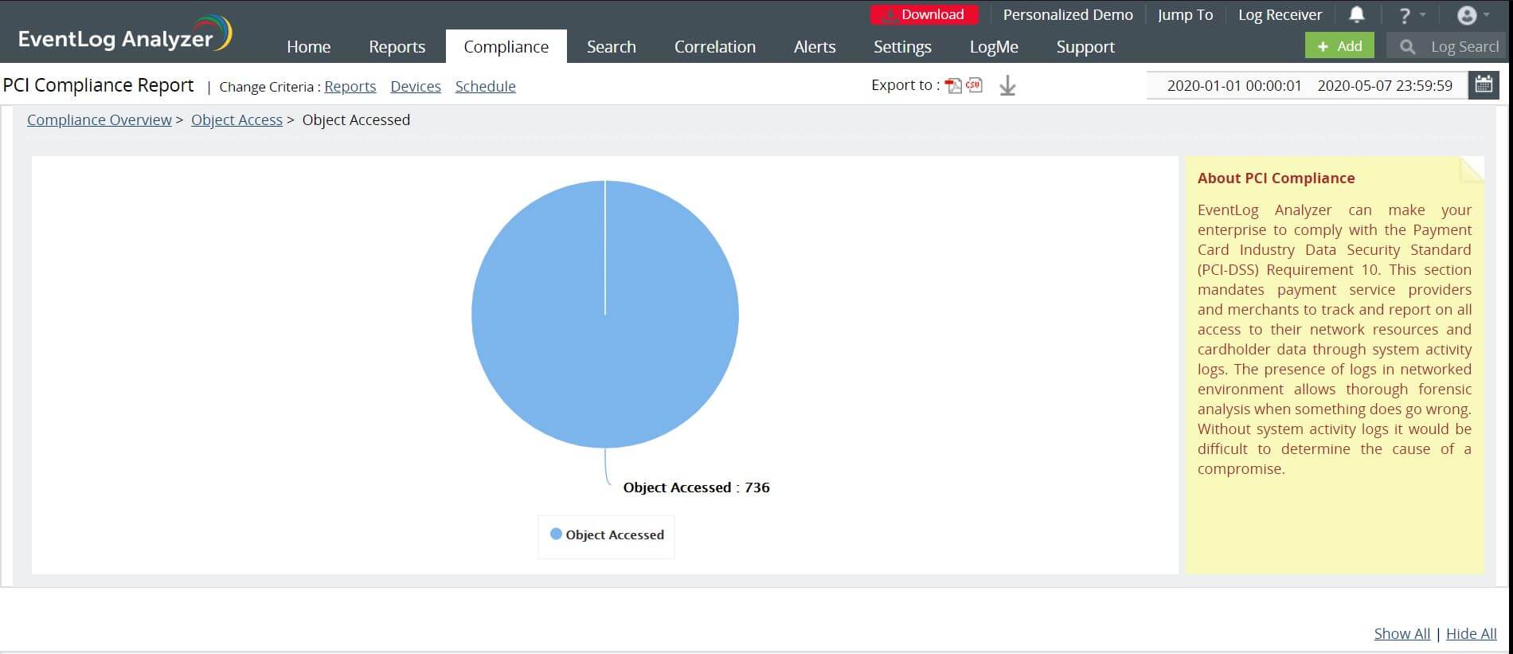Screen dimensions: 1513x654
Task: Toggle the Object Accessed legend swatch
Action: [556, 534]
